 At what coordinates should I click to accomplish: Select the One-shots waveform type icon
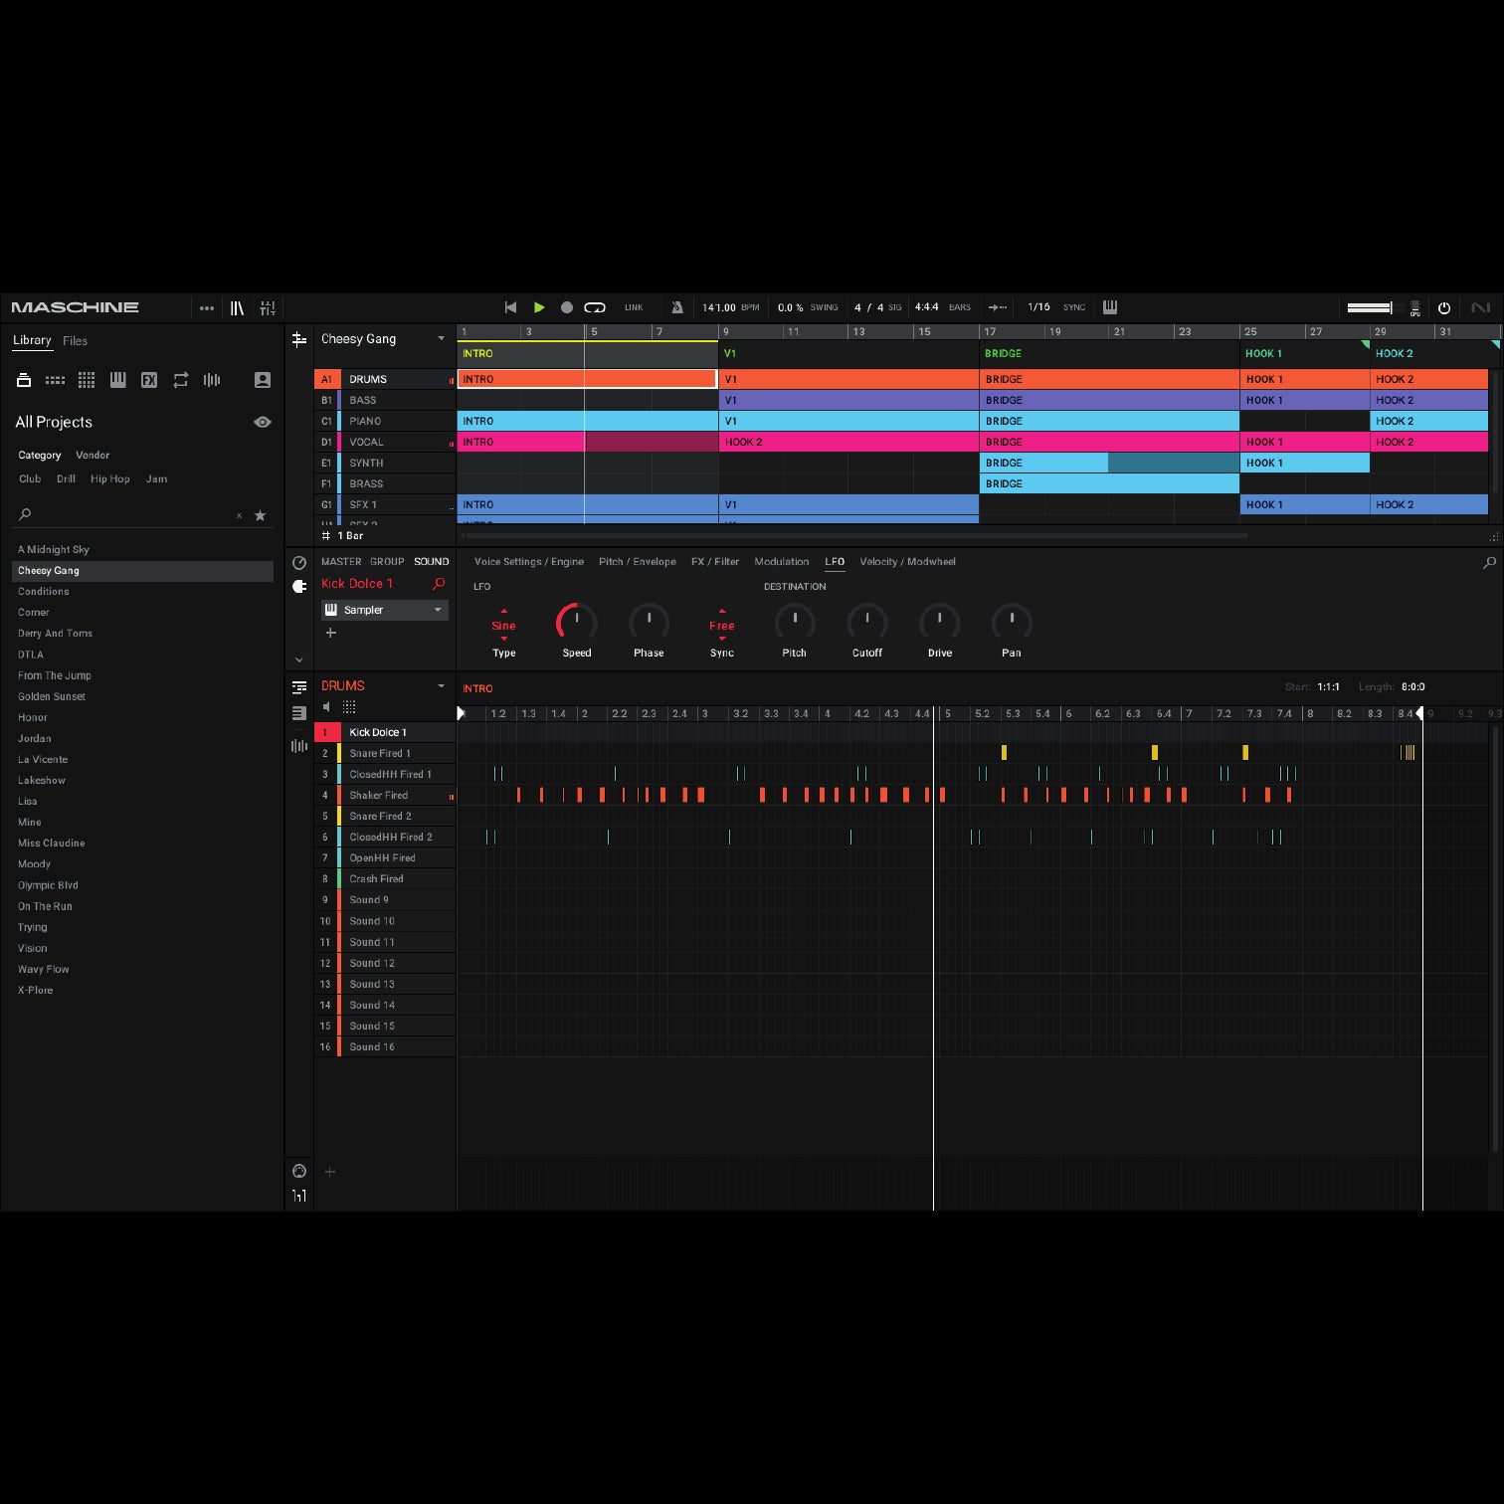[x=212, y=380]
